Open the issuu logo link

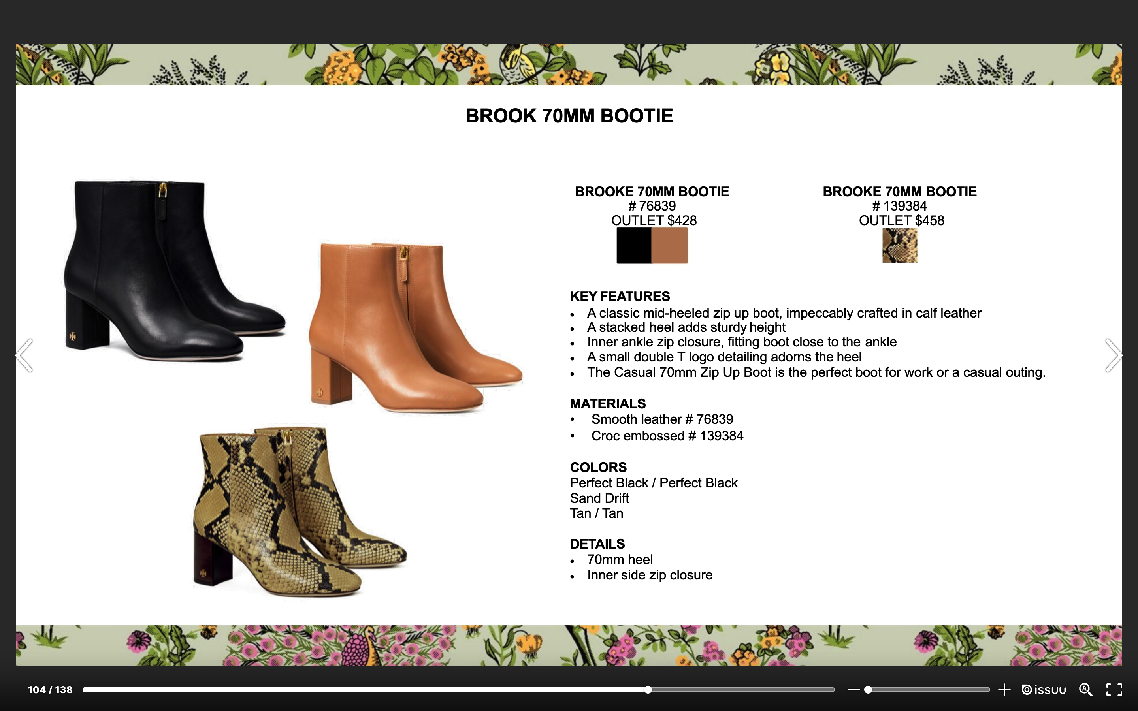click(x=1044, y=690)
